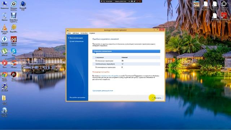
Task: Click the Ошибка сохранения значений heading
Action: pos(105,39)
